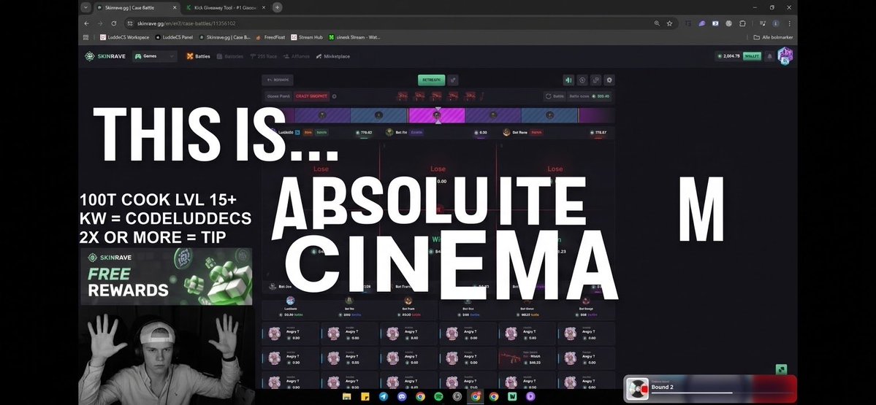The height and width of the screenshot is (405, 876).
Task: Open the Race navigation item
Action: pos(264,56)
